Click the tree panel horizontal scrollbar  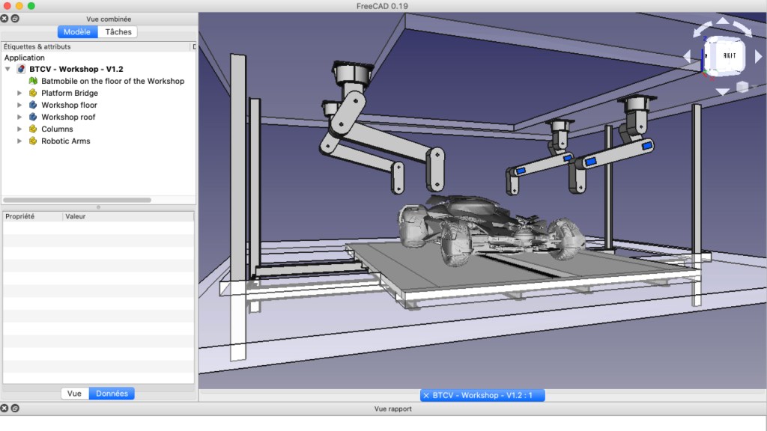tap(77, 200)
